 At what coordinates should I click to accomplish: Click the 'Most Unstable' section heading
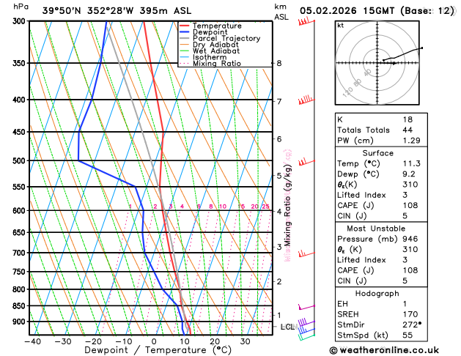[x=376, y=229]
